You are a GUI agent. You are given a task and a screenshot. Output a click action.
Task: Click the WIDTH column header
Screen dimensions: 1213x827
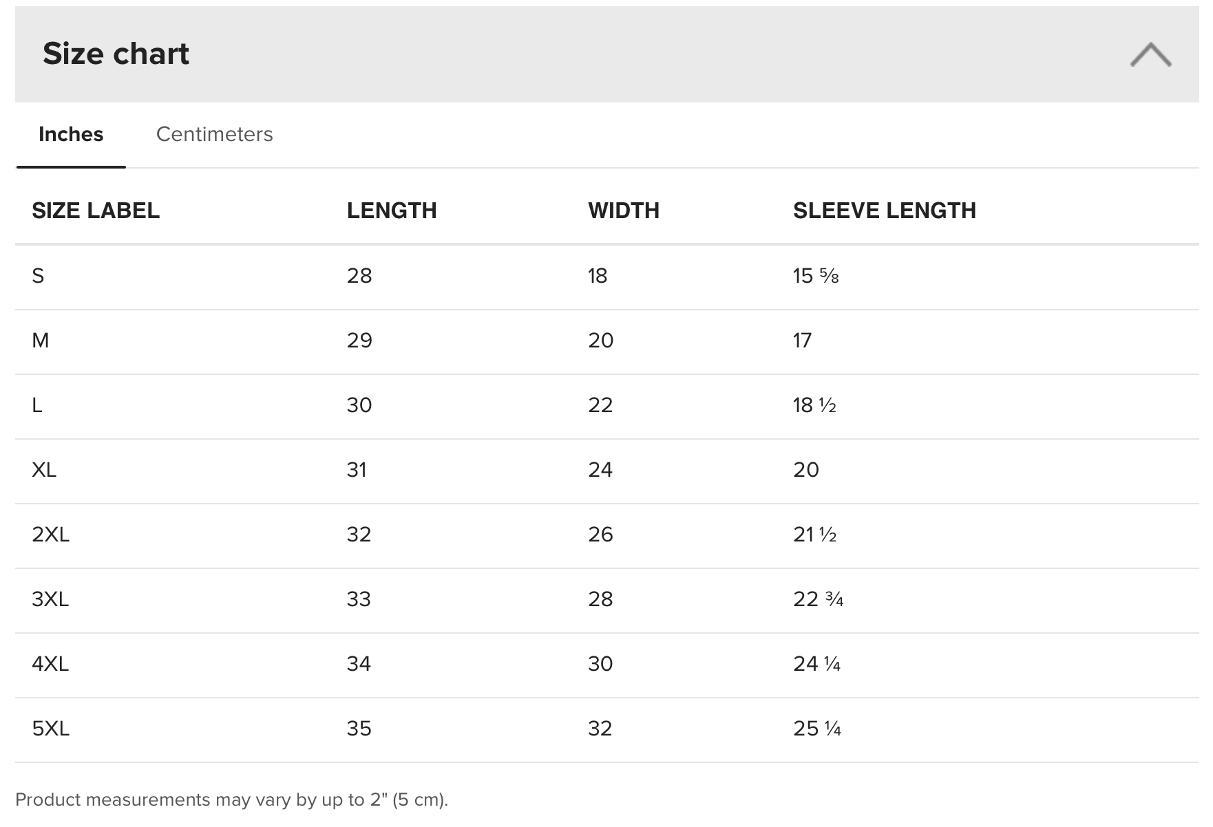pos(624,211)
